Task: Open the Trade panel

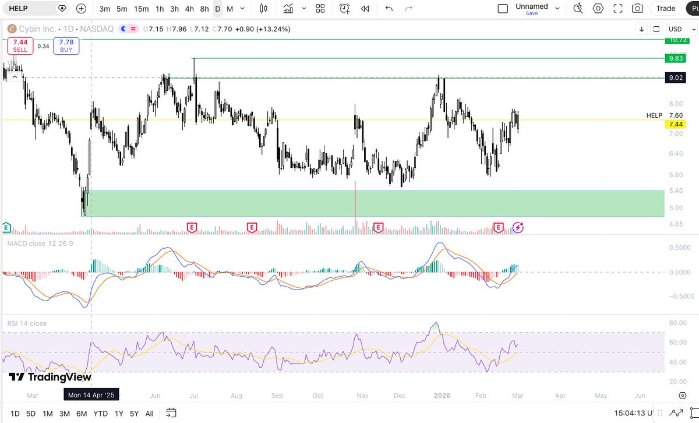Action: tap(665, 9)
